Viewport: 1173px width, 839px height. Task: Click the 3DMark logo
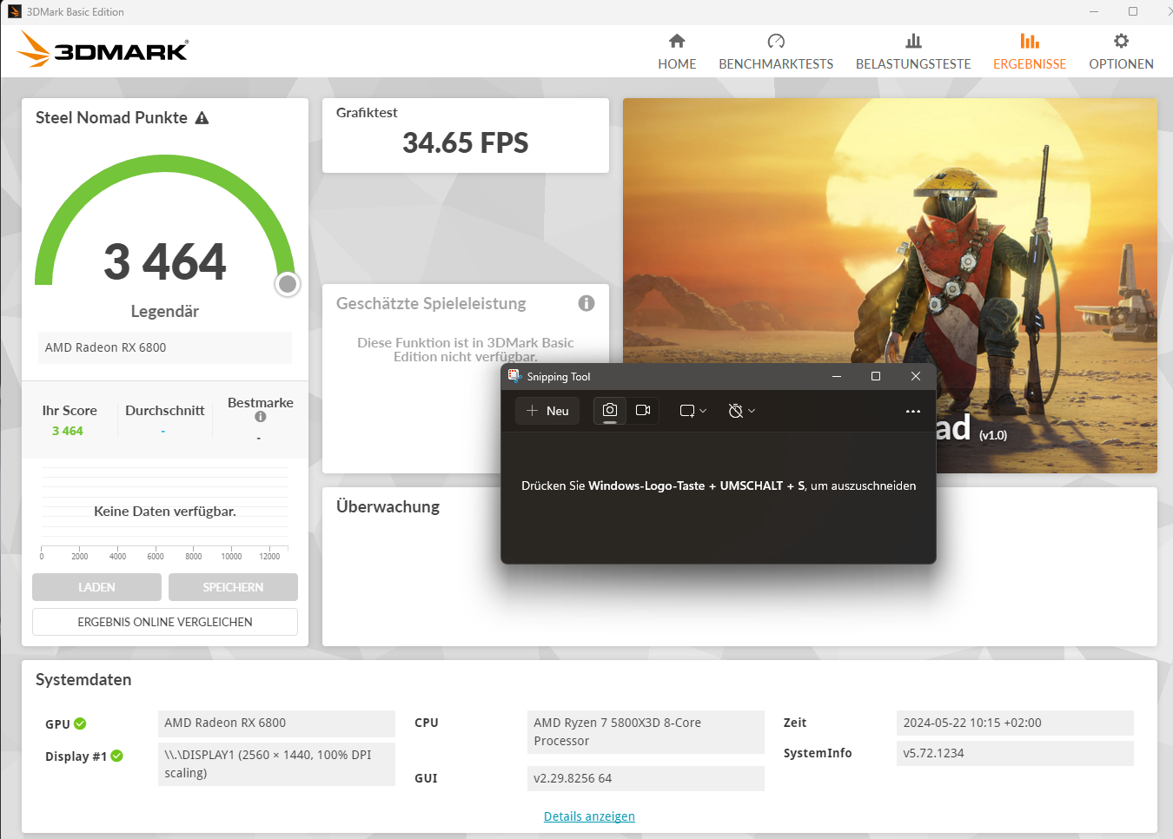coord(103,50)
